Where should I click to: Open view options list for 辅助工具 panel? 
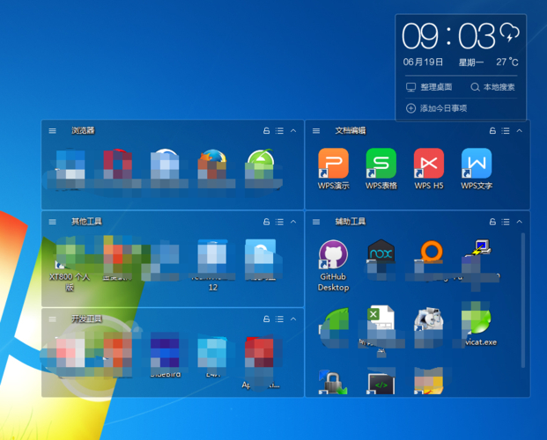[x=506, y=222]
